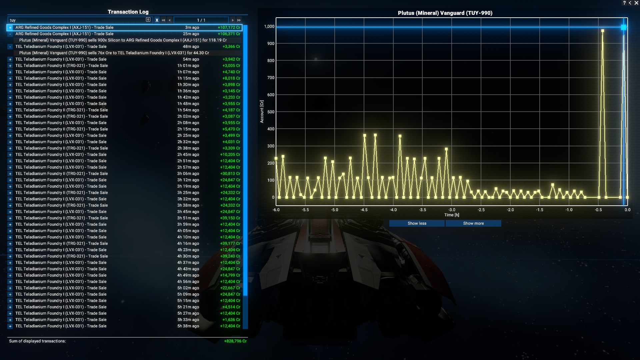Select the +39,150 Cr transaction amount
Image resolution: width=640 pixels, height=360 pixels.
(x=230, y=218)
